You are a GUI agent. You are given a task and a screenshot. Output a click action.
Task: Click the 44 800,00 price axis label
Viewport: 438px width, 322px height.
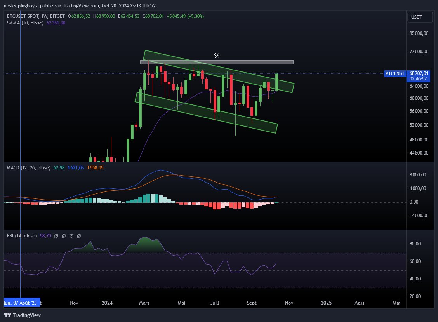pyautogui.click(x=419, y=153)
